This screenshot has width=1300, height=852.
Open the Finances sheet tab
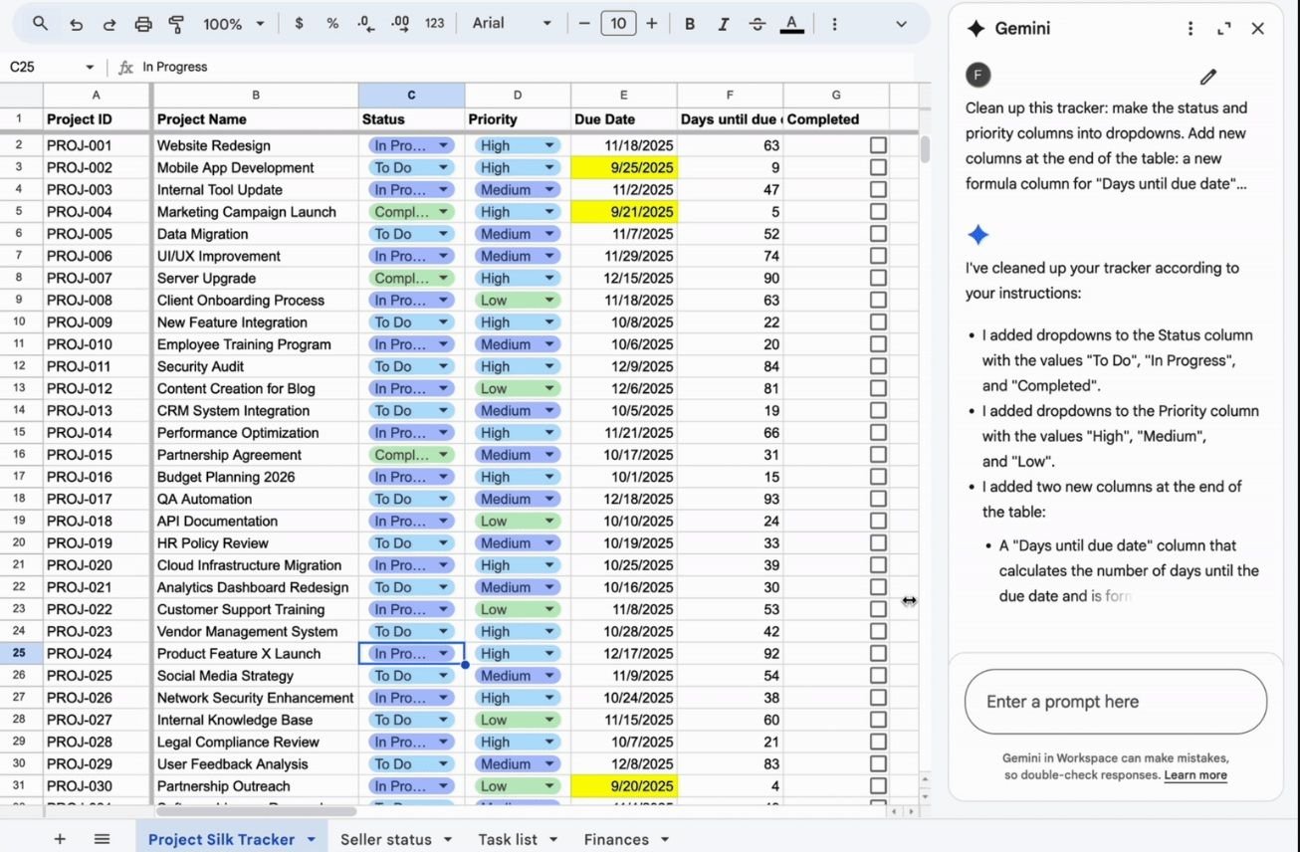pos(616,839)
